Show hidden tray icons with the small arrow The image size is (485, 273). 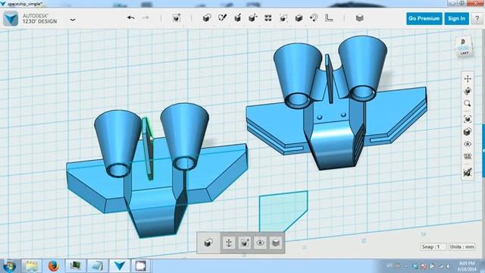tap(406, 266)
